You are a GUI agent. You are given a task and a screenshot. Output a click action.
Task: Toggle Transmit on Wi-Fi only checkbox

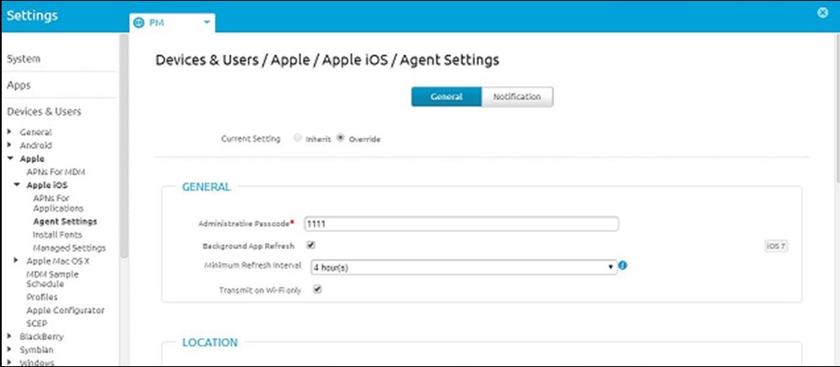[x=317, y=289]
